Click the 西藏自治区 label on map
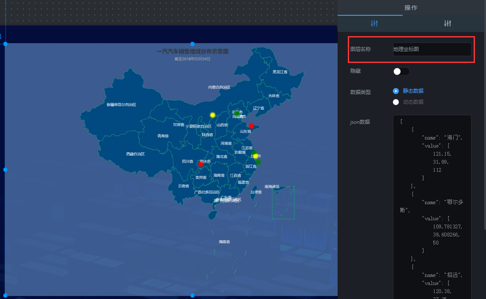The width and height of the screenshot is (486, 299). (x=136, y=154)
